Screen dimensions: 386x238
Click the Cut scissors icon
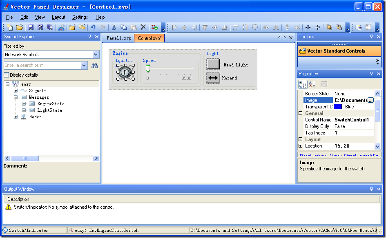tap(114, 27)
